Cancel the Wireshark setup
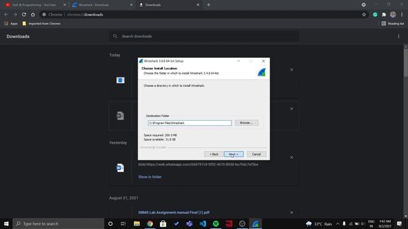This screenshot has width=408, height=229. [x=256, y=154]
